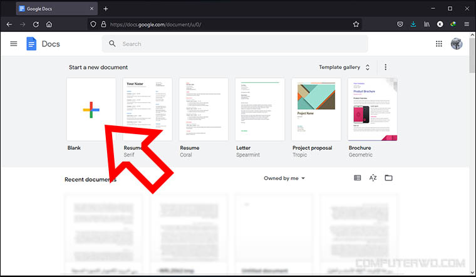Viewport: 476px width, 277px height.
Task: Reload the page with the refresh icon
Action: tap(36, 24)
